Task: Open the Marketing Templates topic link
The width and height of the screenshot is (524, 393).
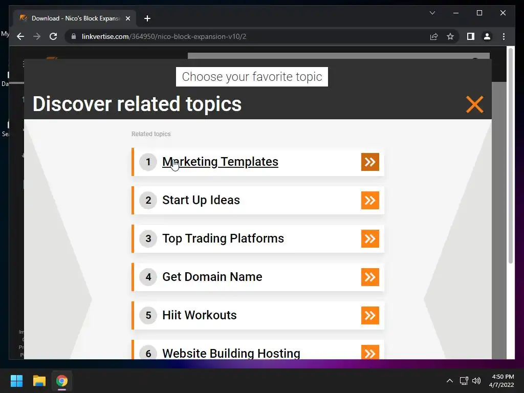Action: [220, 162]
